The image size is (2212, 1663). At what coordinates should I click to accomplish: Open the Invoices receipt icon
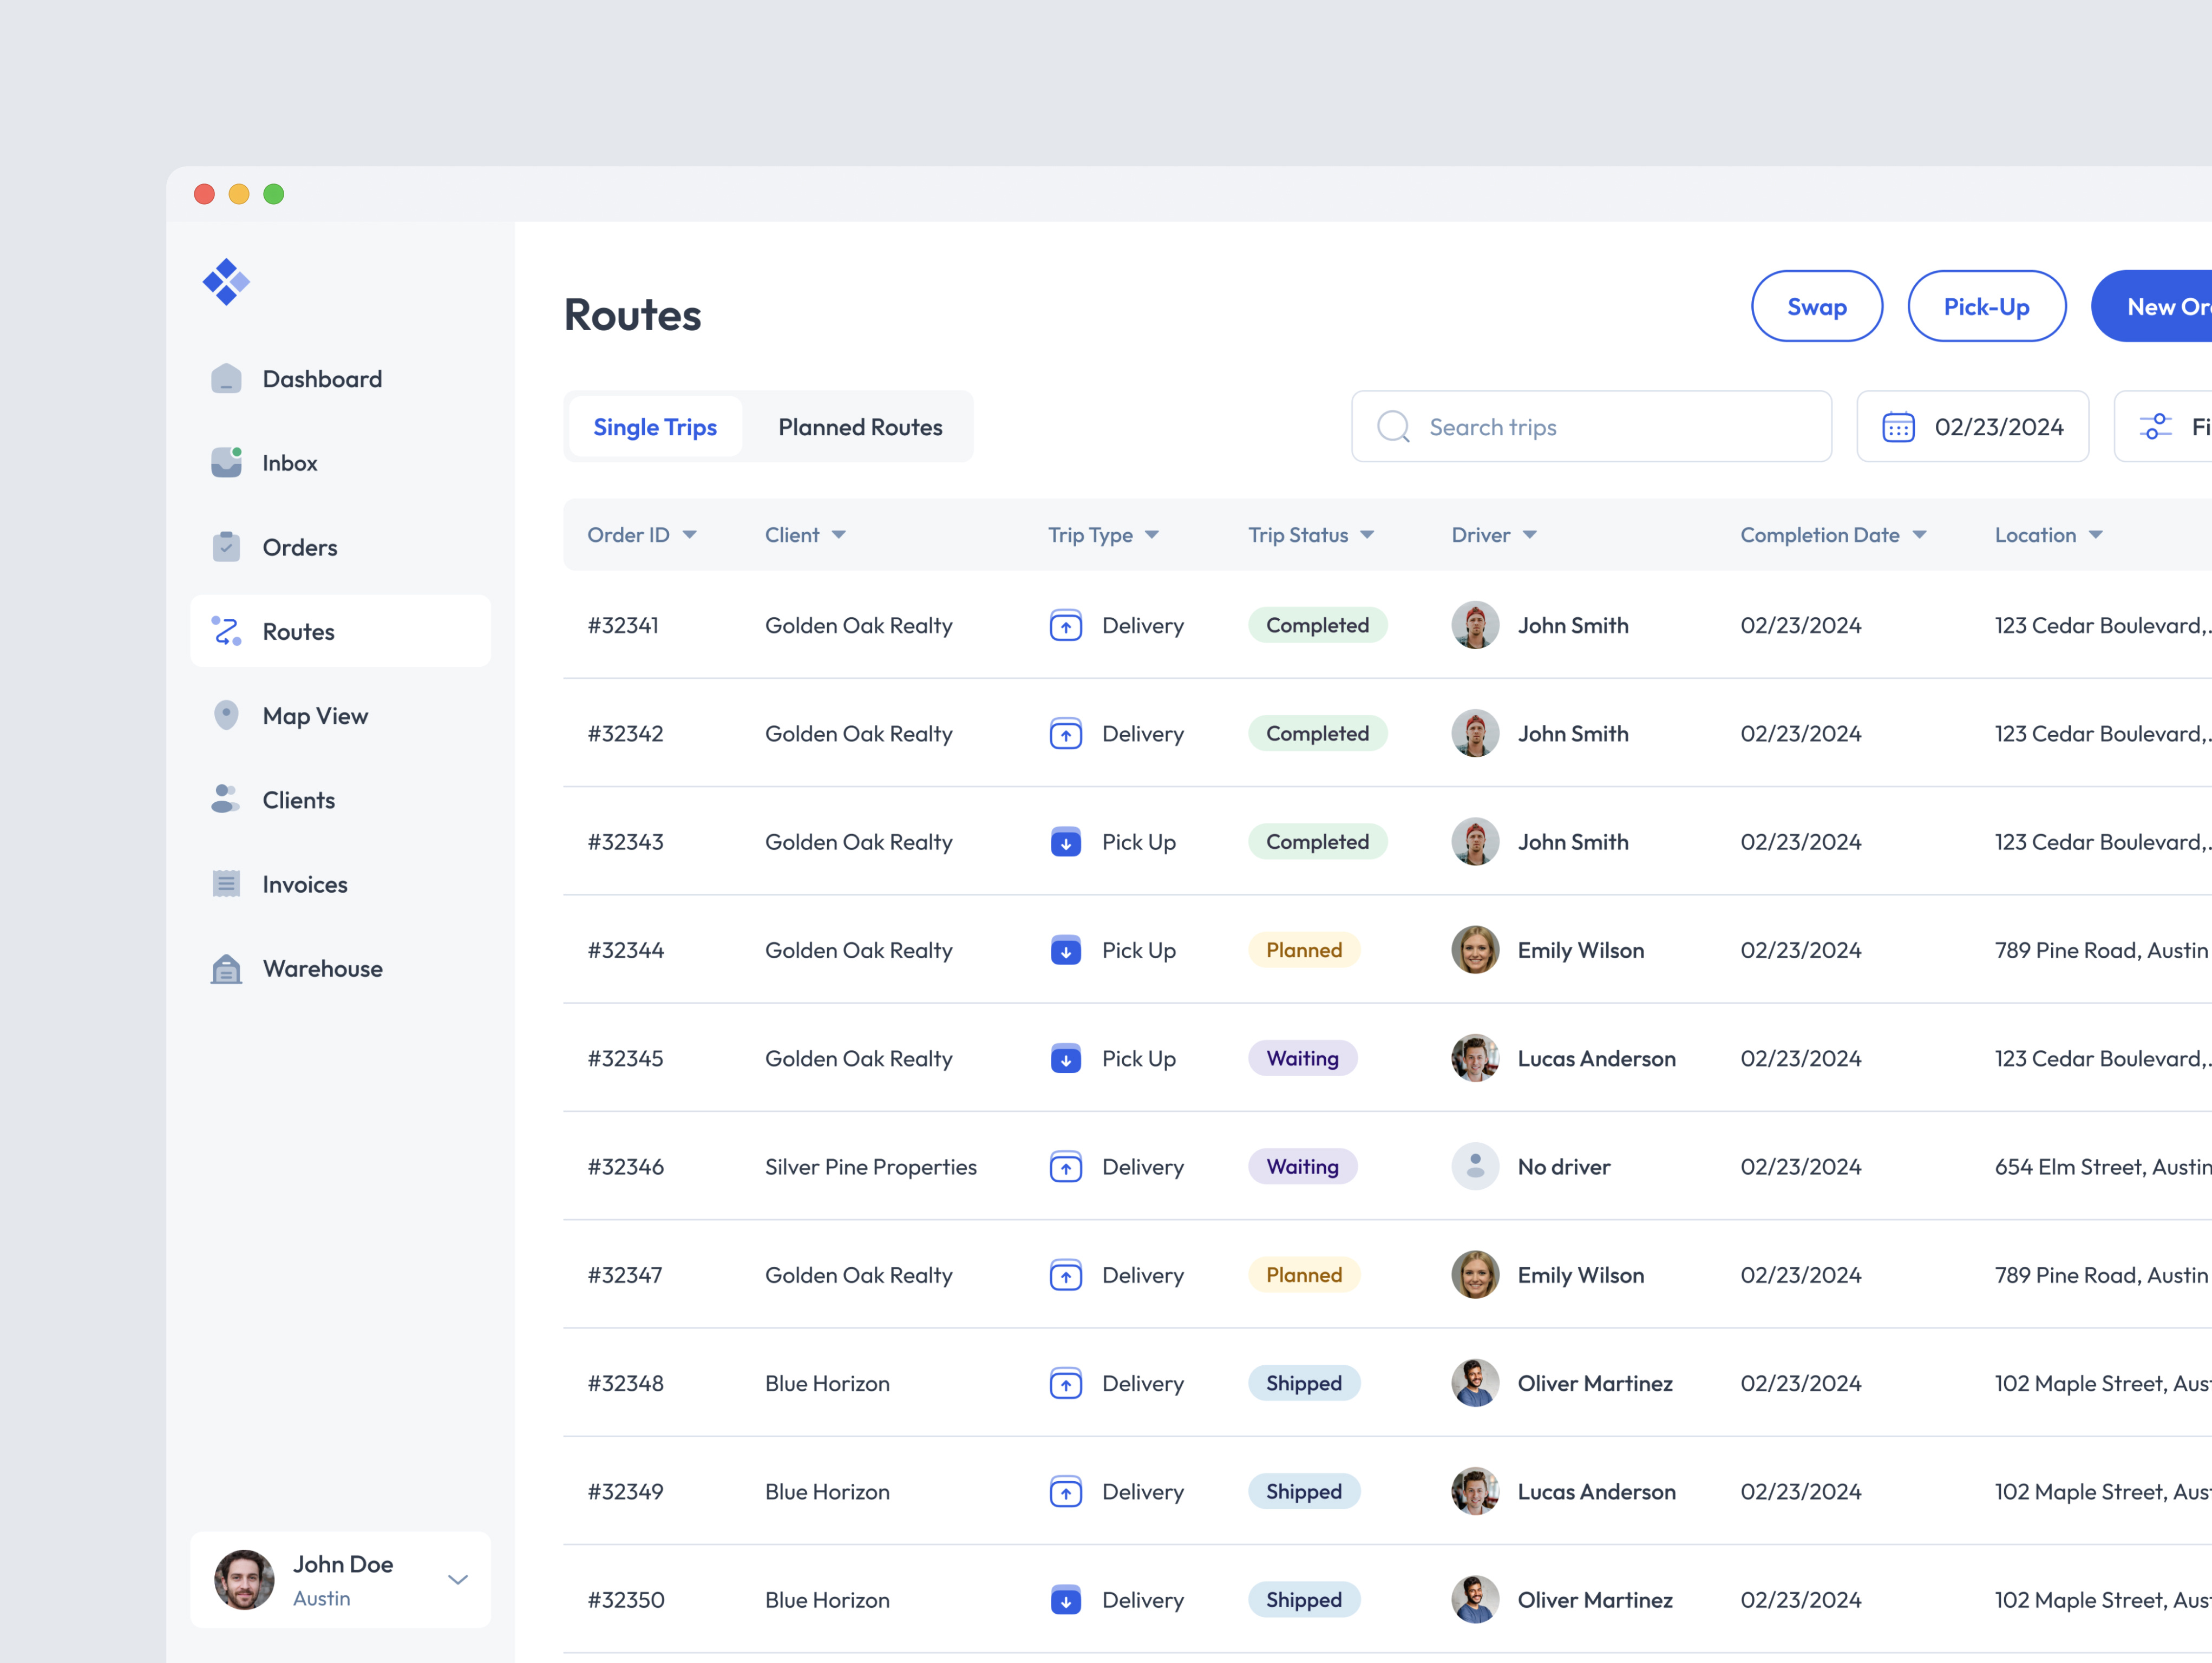pyautogui.click(x=226, y=884)
